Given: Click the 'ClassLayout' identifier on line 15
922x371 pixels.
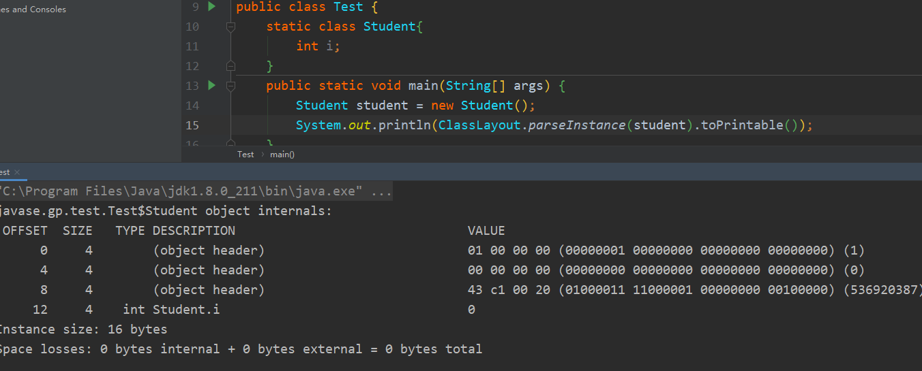Looking at the screenshot, I should tap(479, 125).
